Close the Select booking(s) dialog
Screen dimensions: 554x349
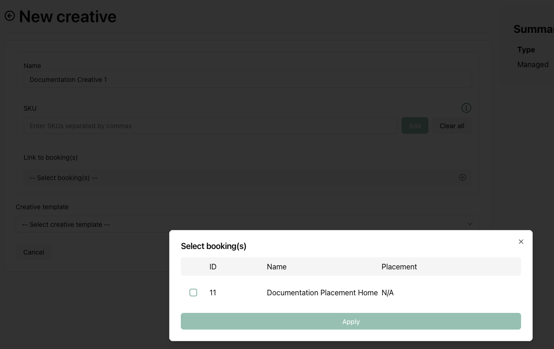pyautogui.click(x=521, y=242)
